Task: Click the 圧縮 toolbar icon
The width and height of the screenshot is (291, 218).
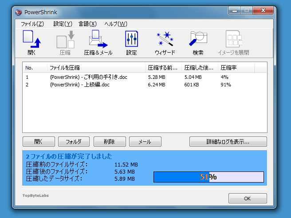Action: (65, 43)
